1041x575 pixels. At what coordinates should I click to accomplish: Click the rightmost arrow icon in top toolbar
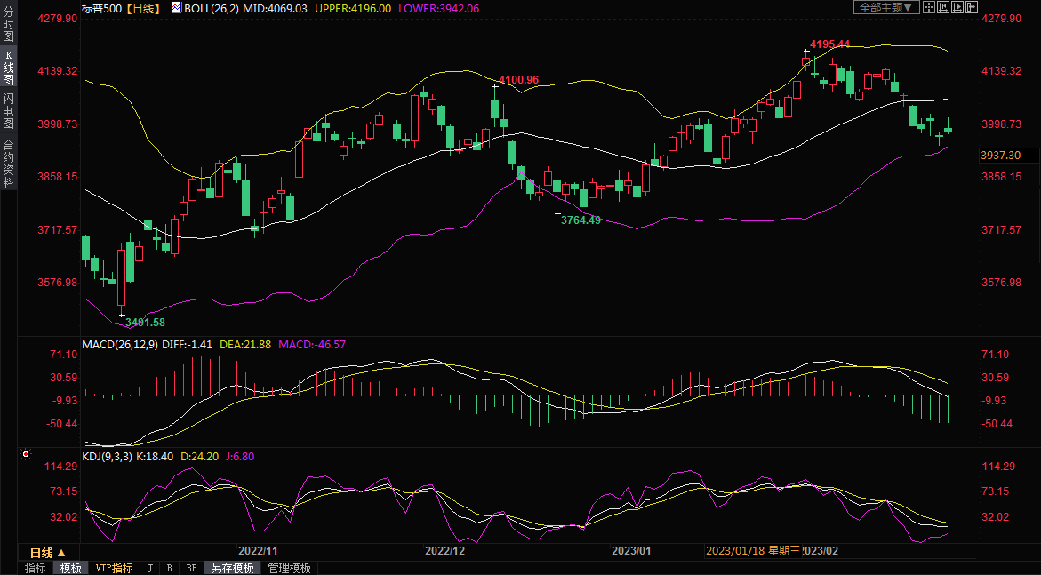click(x=971, y=7)
